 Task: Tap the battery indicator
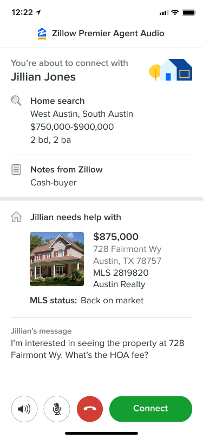point(189,12)
